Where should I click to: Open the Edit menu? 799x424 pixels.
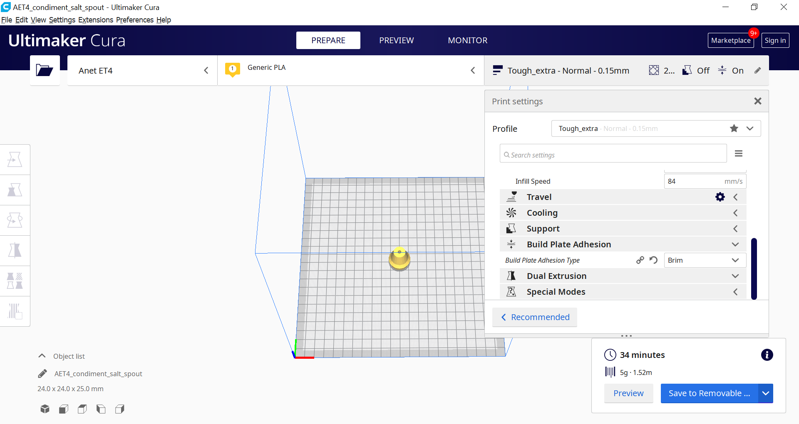coord(22,20)
